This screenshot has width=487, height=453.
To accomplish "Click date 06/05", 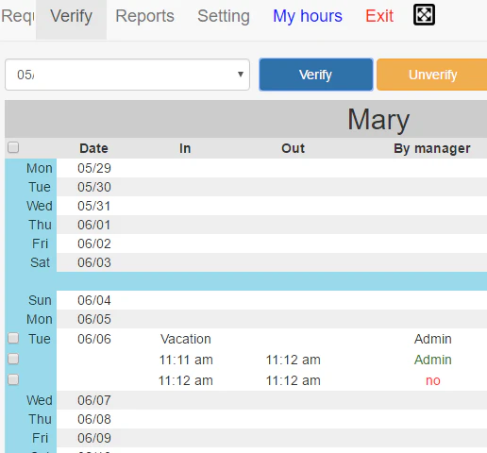I will pos(94,319).
